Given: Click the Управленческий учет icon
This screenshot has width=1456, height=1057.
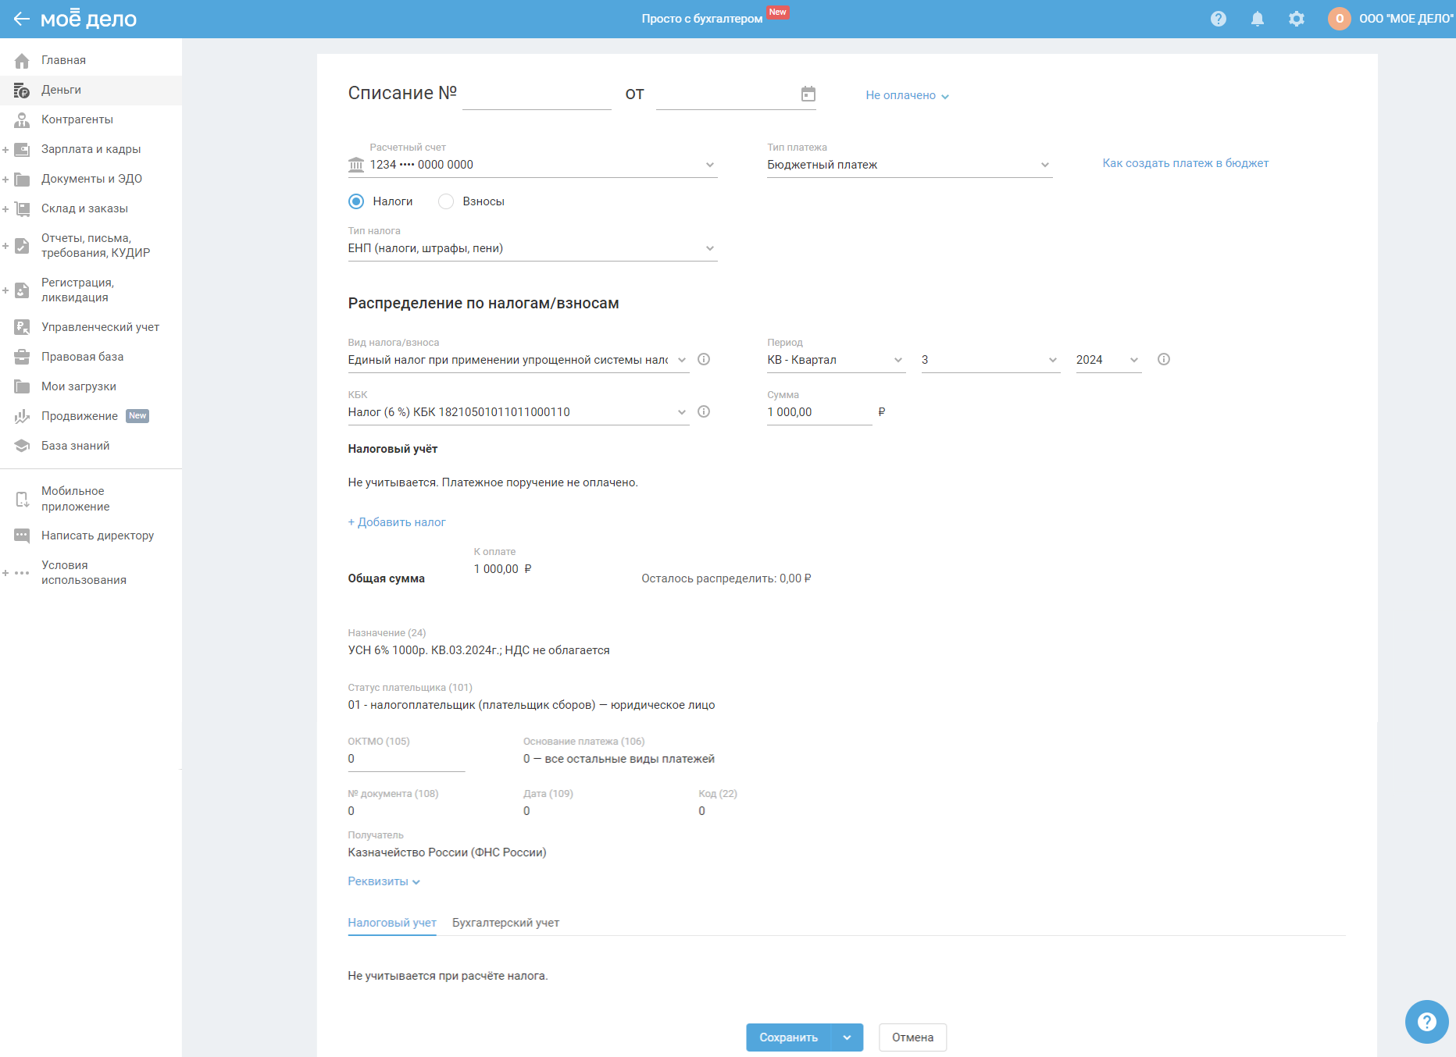Looking at the screenshot, I should coord(22,327).
